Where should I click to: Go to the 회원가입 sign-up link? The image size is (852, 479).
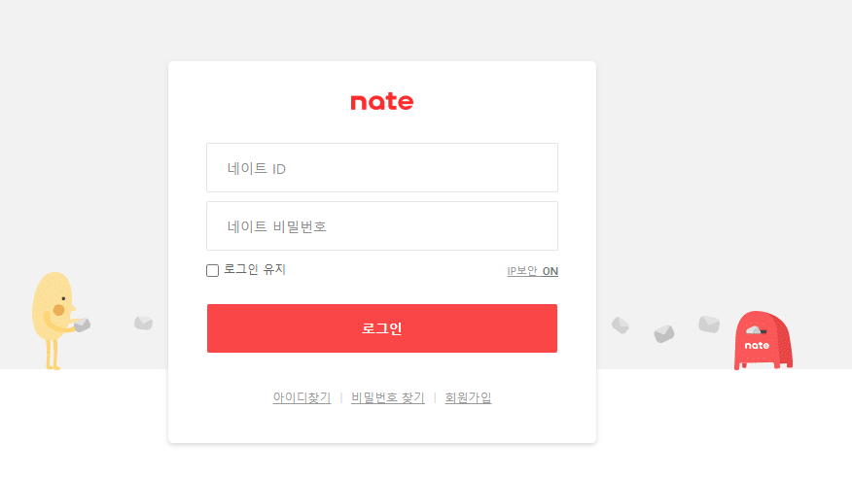[468, 397]
